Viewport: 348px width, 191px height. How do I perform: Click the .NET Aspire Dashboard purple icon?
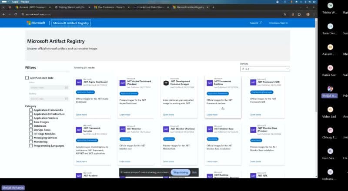pyautogui.click(x=79, y=82)
